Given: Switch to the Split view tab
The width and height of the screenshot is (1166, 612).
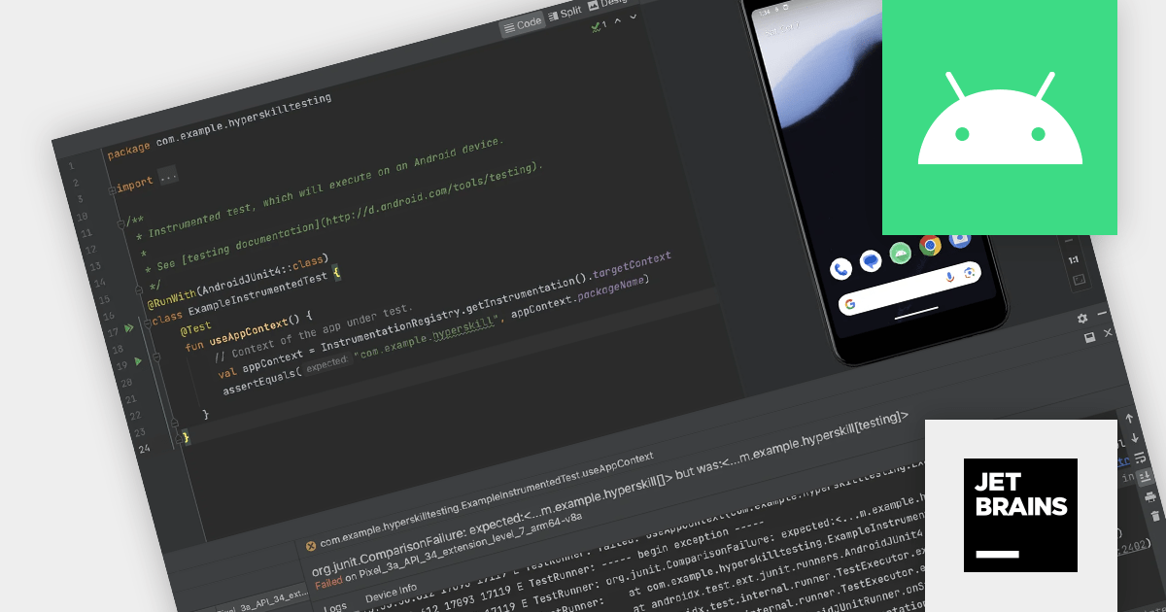Looking at the screenshot, I should click(x=570, y=11).
